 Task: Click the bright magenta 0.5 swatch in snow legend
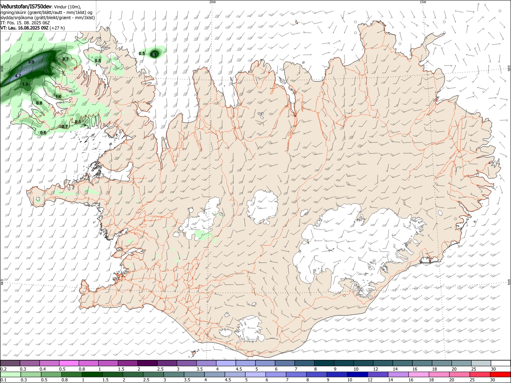[69, 363]
